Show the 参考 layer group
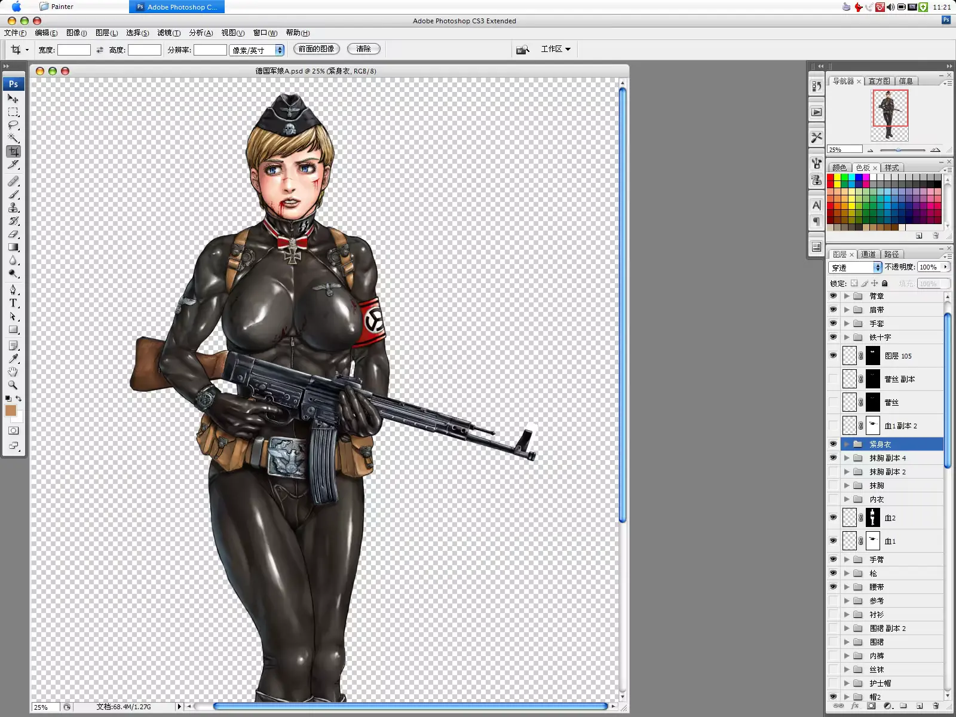 (834, 600)
